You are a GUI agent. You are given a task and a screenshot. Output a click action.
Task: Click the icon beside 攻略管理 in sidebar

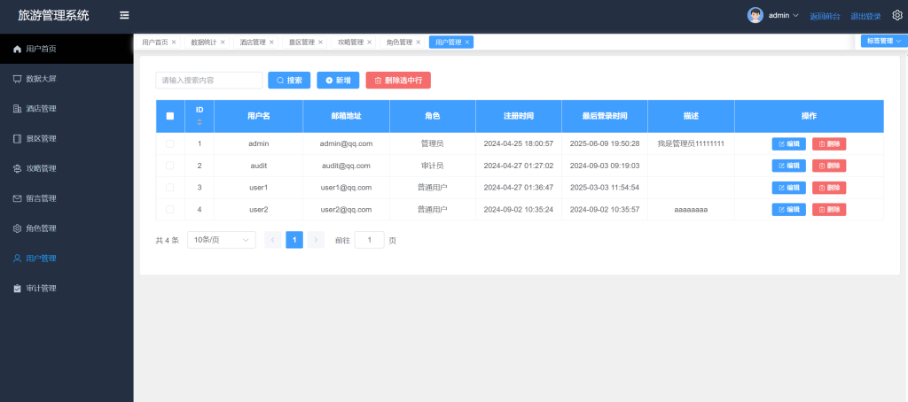(x=18, y=168)
